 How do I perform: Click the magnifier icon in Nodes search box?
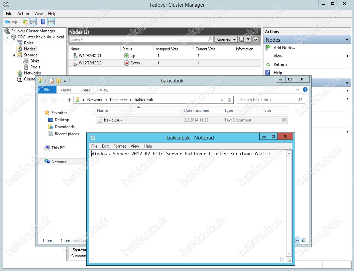[210, 39]
